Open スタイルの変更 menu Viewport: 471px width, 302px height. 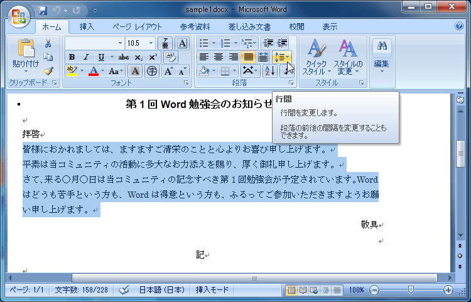tap(348, 56)
